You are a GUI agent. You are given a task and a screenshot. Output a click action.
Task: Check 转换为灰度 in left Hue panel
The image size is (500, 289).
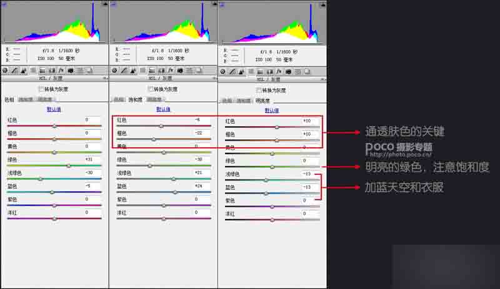41,89
